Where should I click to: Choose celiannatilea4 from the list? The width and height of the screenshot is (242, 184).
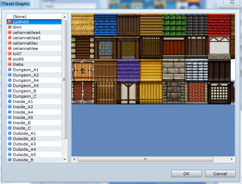34,33
